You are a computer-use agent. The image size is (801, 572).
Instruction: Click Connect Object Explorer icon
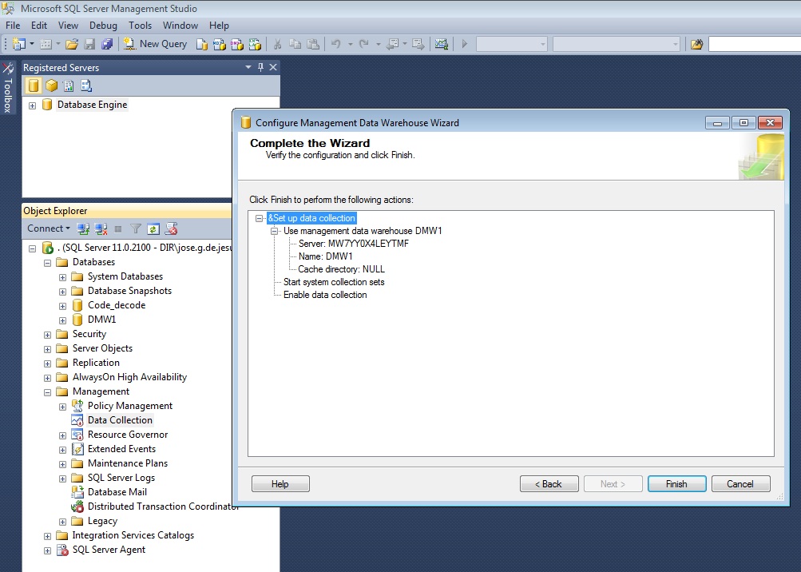click(x=83, y=228)
